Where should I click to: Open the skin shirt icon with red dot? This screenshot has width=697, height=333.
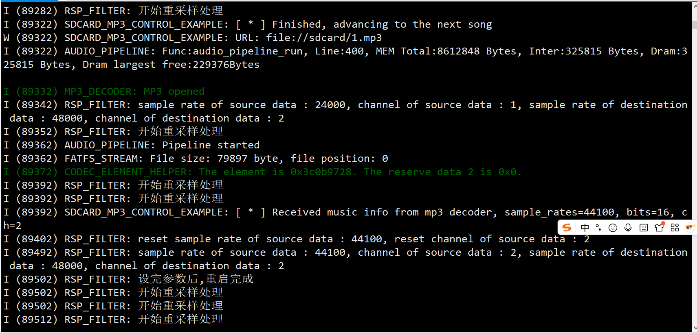coord(660,227)
